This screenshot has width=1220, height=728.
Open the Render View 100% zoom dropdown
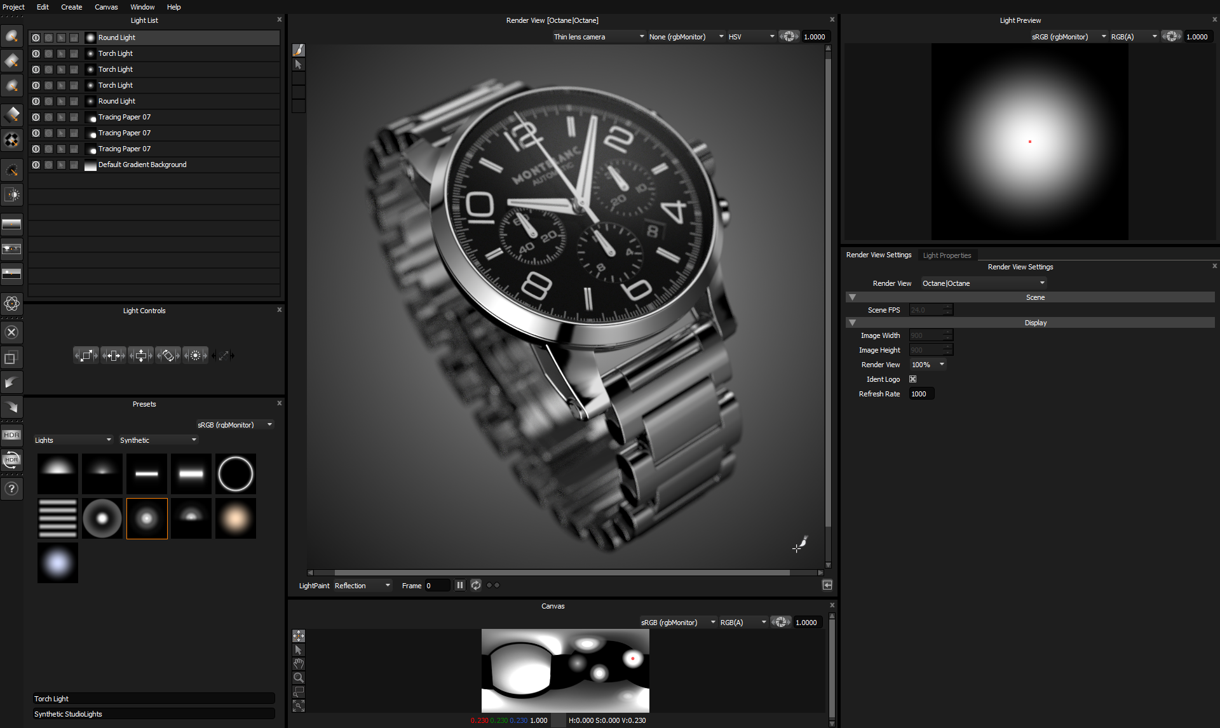[x=928, y=365]
